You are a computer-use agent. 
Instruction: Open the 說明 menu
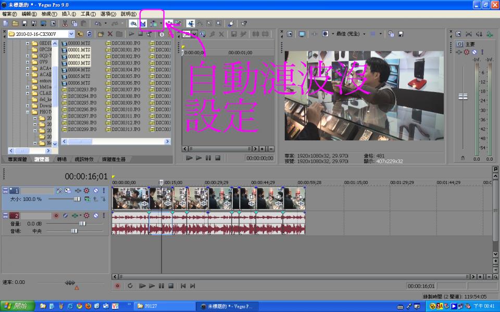(x=129, y=14)
